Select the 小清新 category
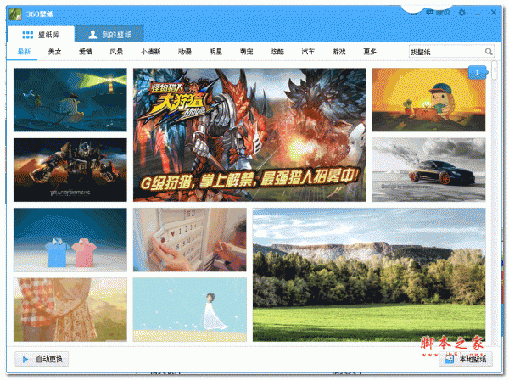This screenshot has width=509, height=380. pyautogui.click(x=151, y=51)
